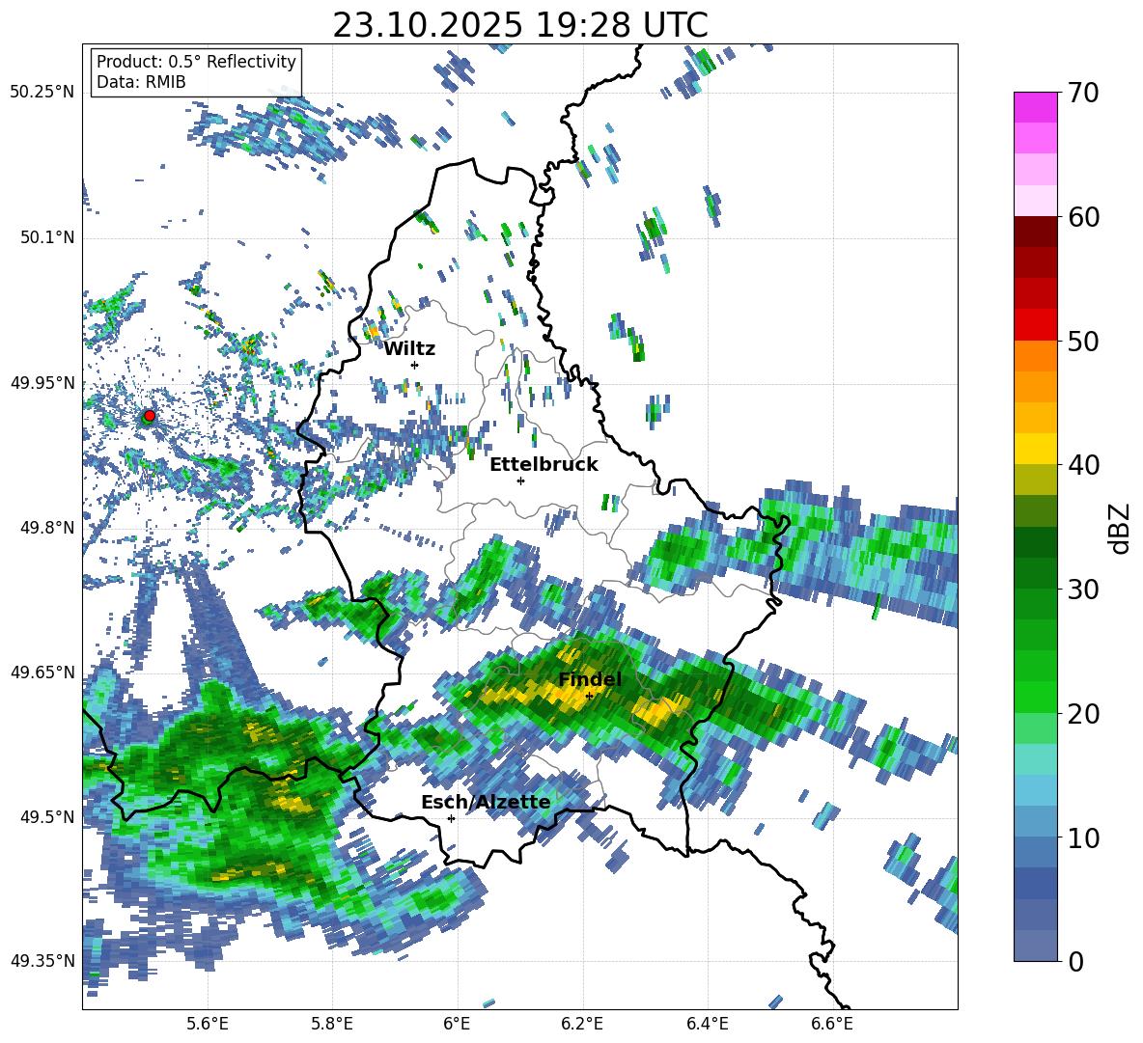The height and width of the screenshot is (1043, 1143).
Task: Click the Findel station label
Action: (590, 679)
